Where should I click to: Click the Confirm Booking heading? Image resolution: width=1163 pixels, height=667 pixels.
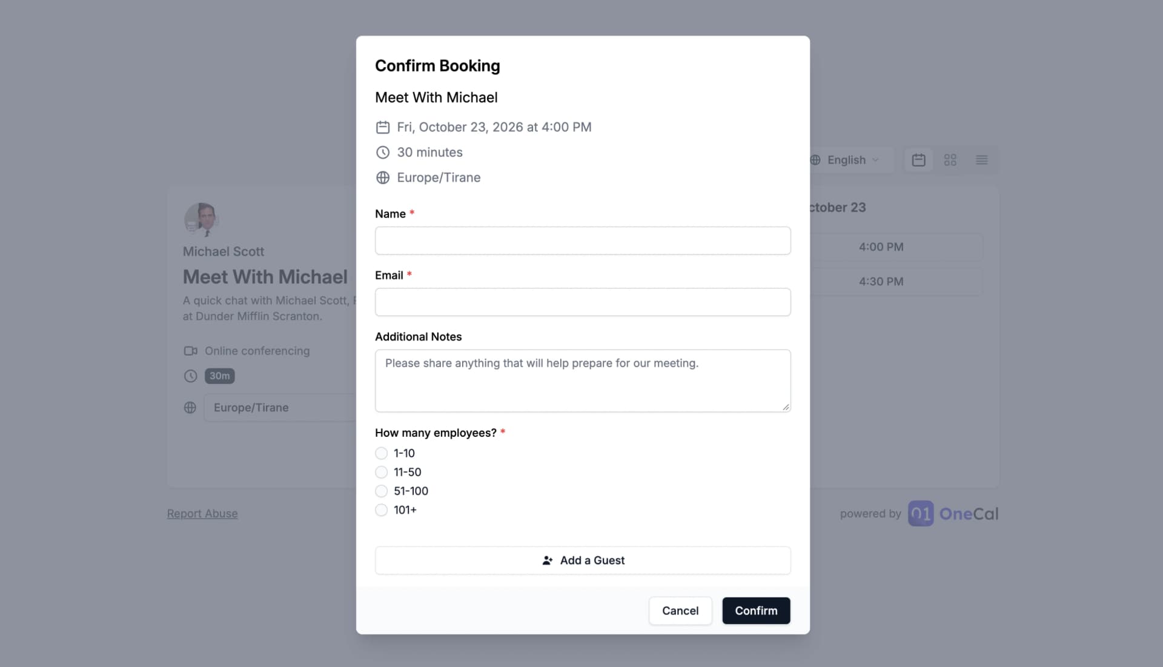(437, 65)
